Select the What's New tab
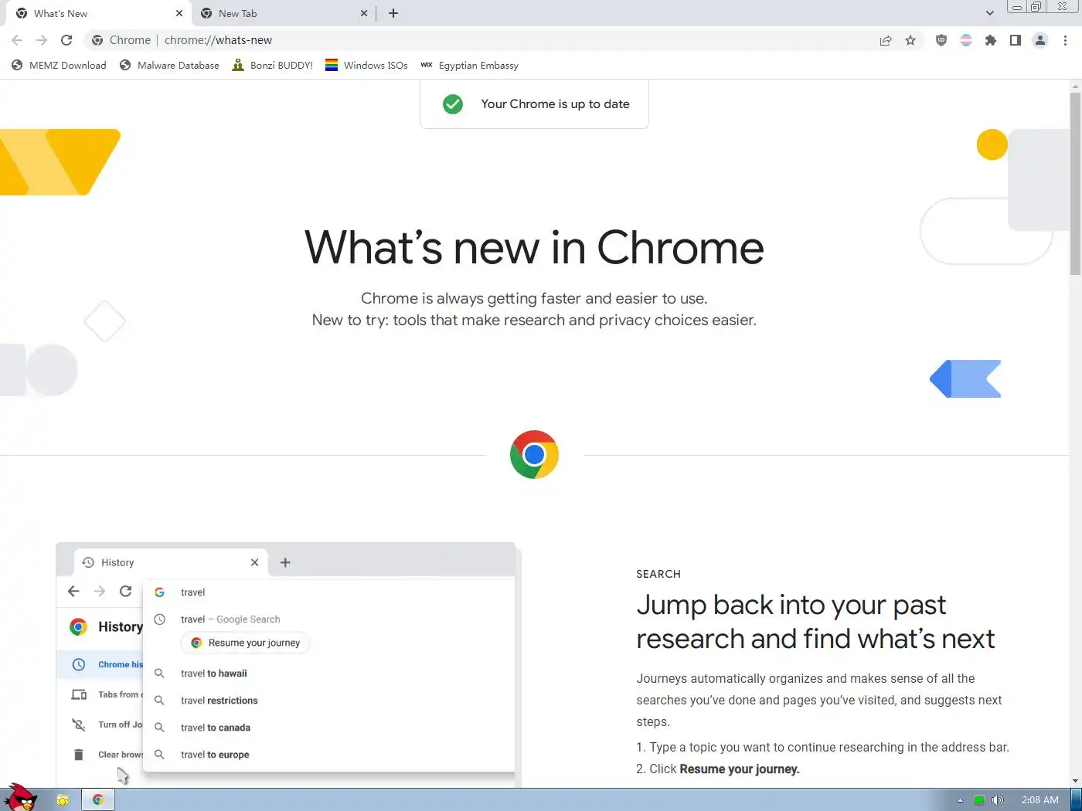Image resolution: width=1082 pixels, height=811 pixels. point(98,13)
